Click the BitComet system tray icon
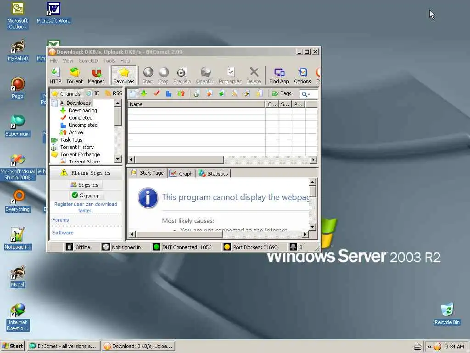 (437, 347)
